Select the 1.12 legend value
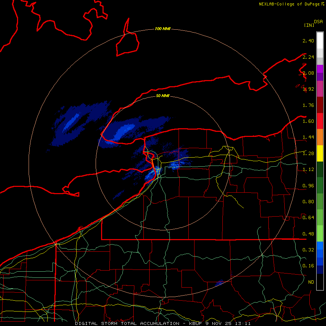Screen dimensions: 326x326 (x=308, y=170)
